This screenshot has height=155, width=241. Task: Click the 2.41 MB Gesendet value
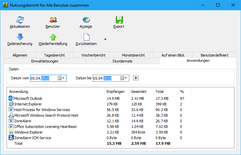pos(138,98)
